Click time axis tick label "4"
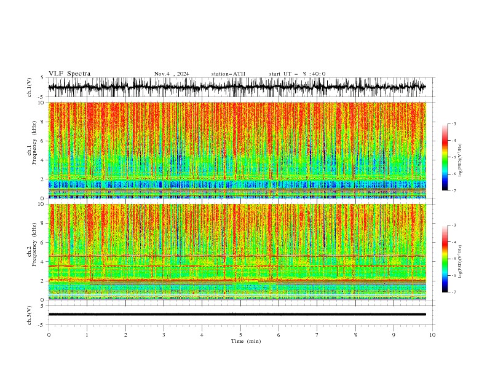The image size is (487, 376). click(x=202, y=335)
